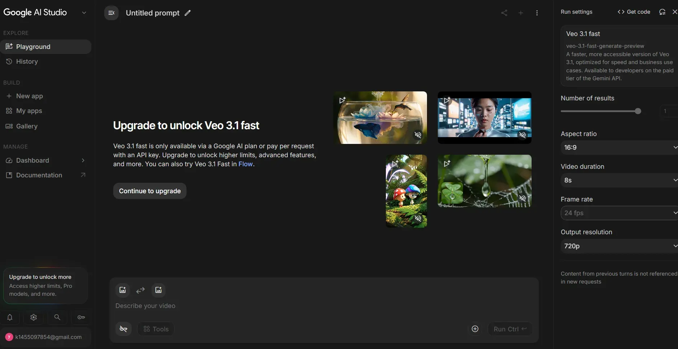The image size is (678, 349).
Task: Follow the Flow link in upgrade text
Action: (246, 164)
